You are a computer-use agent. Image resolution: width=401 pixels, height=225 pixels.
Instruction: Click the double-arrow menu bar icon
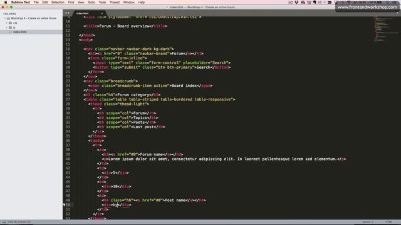[330, 2]
